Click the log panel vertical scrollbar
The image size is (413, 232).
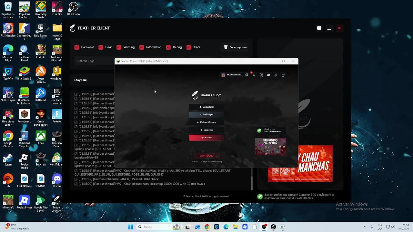[x=252, y=183]
